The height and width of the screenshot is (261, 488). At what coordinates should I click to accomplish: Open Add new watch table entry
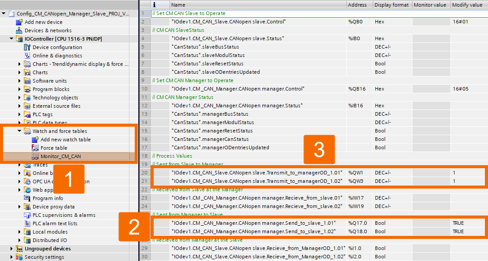(65, 140)
